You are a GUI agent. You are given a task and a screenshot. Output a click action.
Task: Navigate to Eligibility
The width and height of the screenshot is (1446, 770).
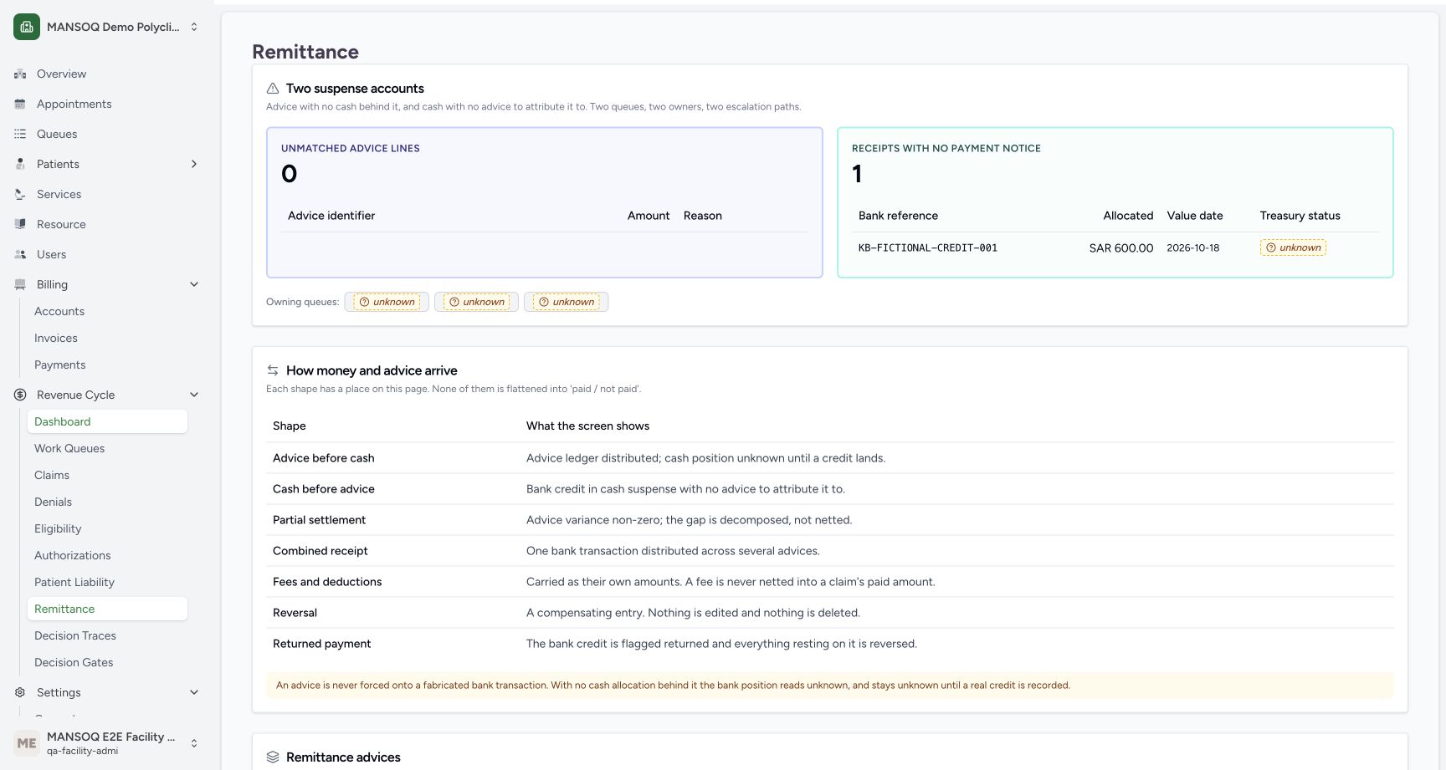pyautogui.click(x=107, y=528)
